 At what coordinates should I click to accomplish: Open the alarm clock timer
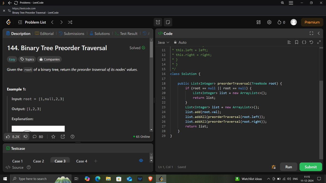(158, 22)
